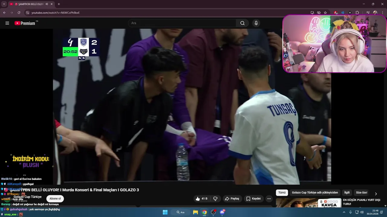
Task: Expand the tab search chevron dropdown
Action: coord(4,4)
